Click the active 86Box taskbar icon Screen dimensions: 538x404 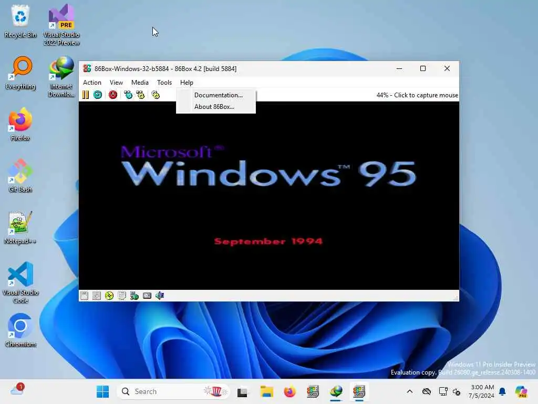click(x=359, y=391)
